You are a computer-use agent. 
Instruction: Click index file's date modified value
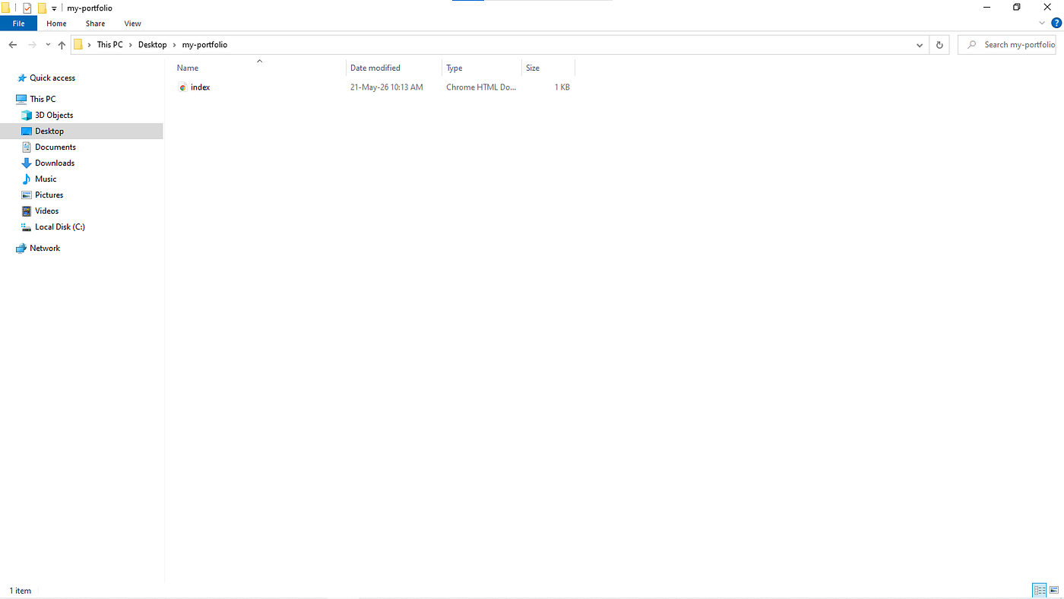point(387,87)
